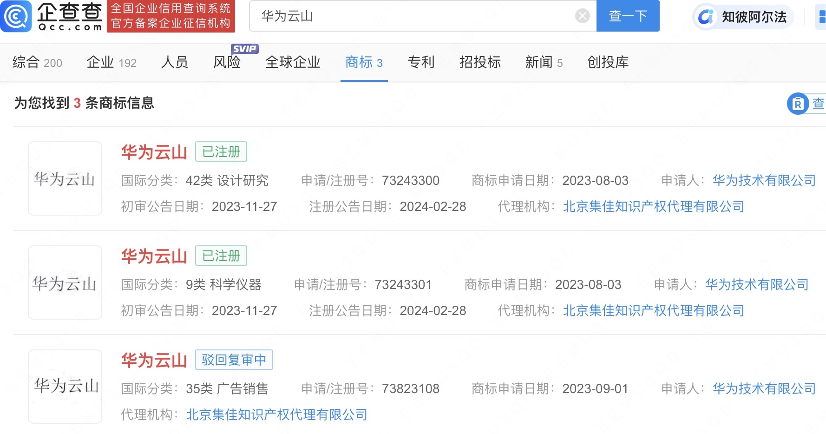This screenshot has width=826, height=434.
Task: Click the 知彼阿尔法 label
Action: coord(754,17)
